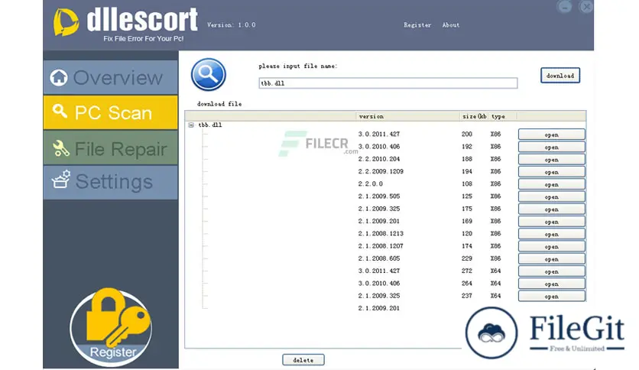Collapse the tbb.dll tree node
Image resolution: width=639 pixels, height=370 pixels.
(x=191, y=125)
